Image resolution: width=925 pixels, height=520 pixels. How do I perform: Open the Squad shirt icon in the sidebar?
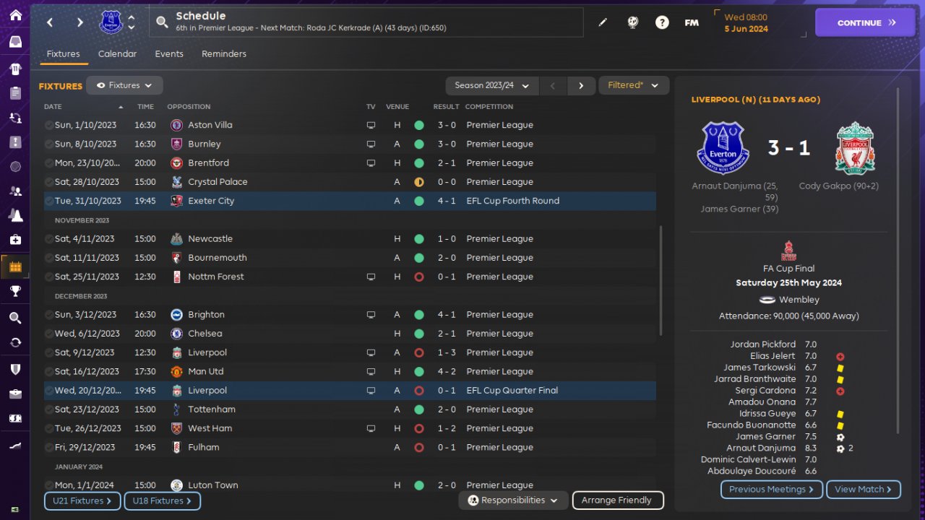point(15,69)
